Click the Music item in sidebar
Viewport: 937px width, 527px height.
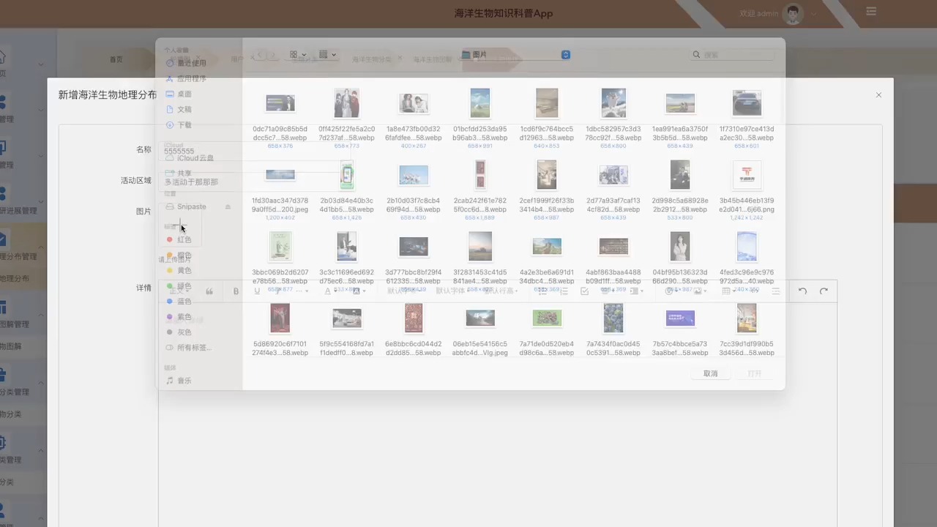pos(184,381)
